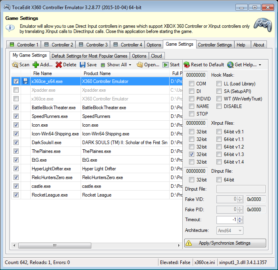Select the Icon-Win64-Shipping.exe row
278x270 pixels.
coord(97,134)
